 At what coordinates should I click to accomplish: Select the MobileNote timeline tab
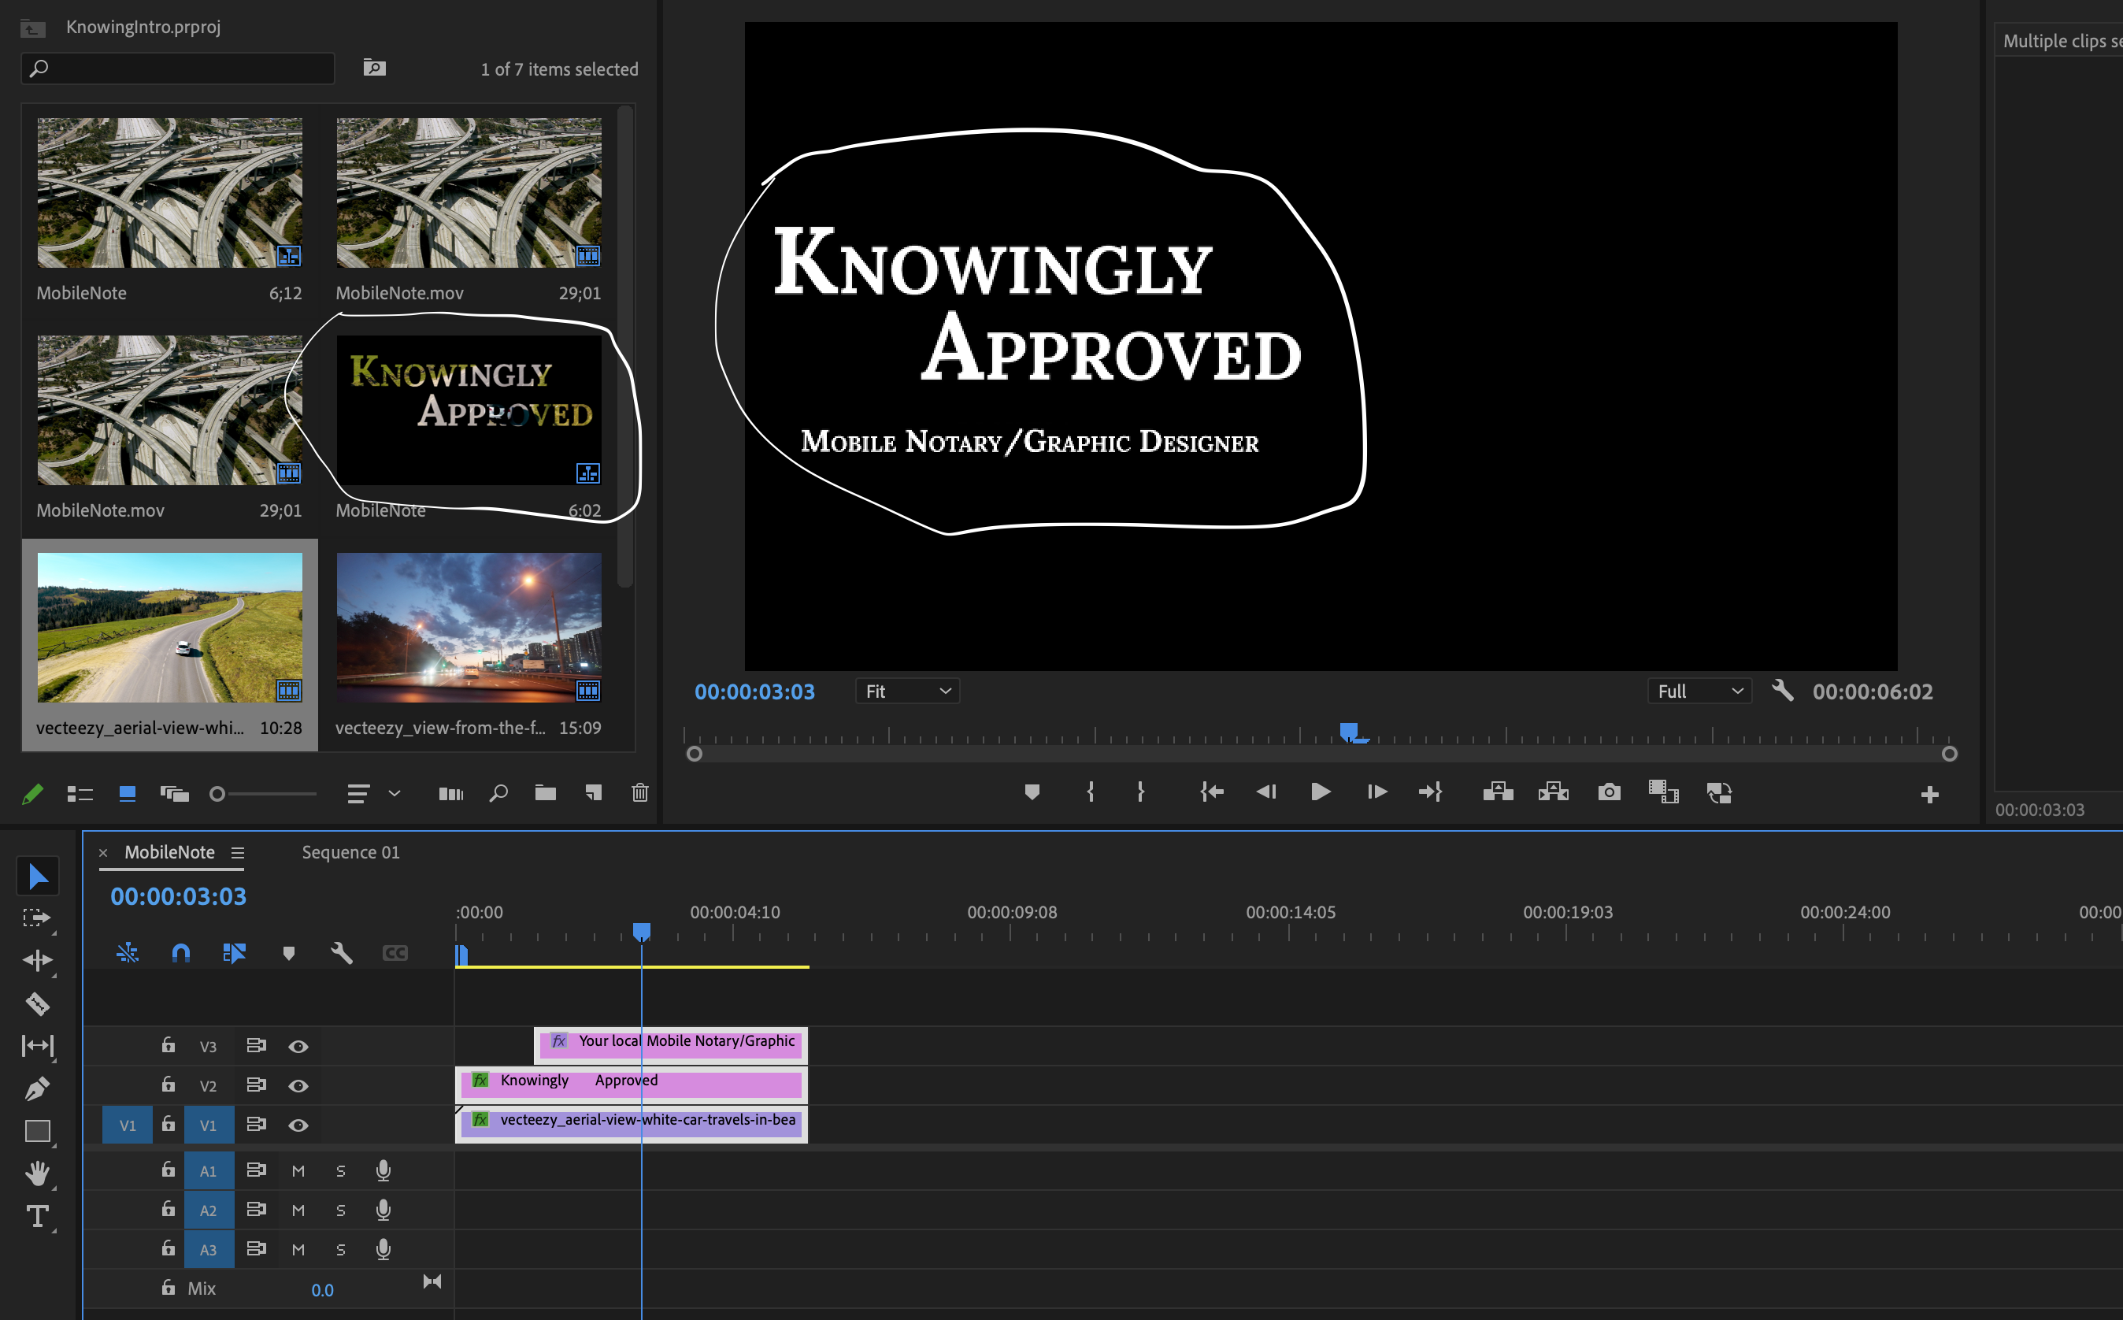coord(169,852)
